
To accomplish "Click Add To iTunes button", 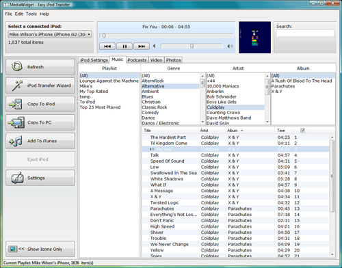I will 40,141.
